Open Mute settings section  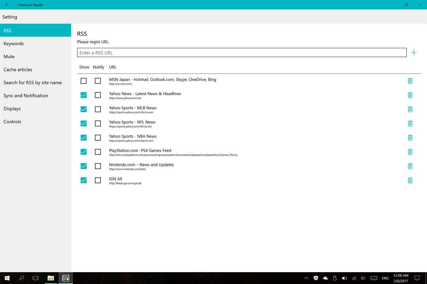tap(35, 56)
